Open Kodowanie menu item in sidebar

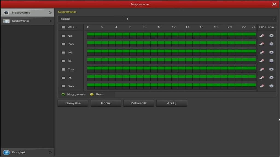(x=27, y=21)
